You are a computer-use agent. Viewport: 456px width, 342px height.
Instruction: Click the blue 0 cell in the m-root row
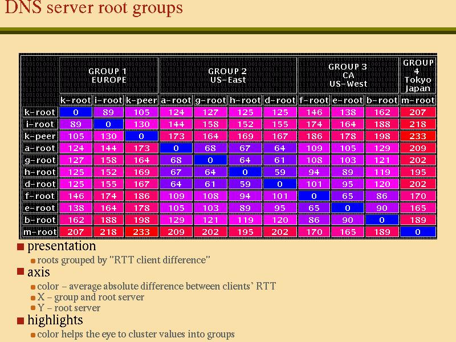click(x=418, y=232)
